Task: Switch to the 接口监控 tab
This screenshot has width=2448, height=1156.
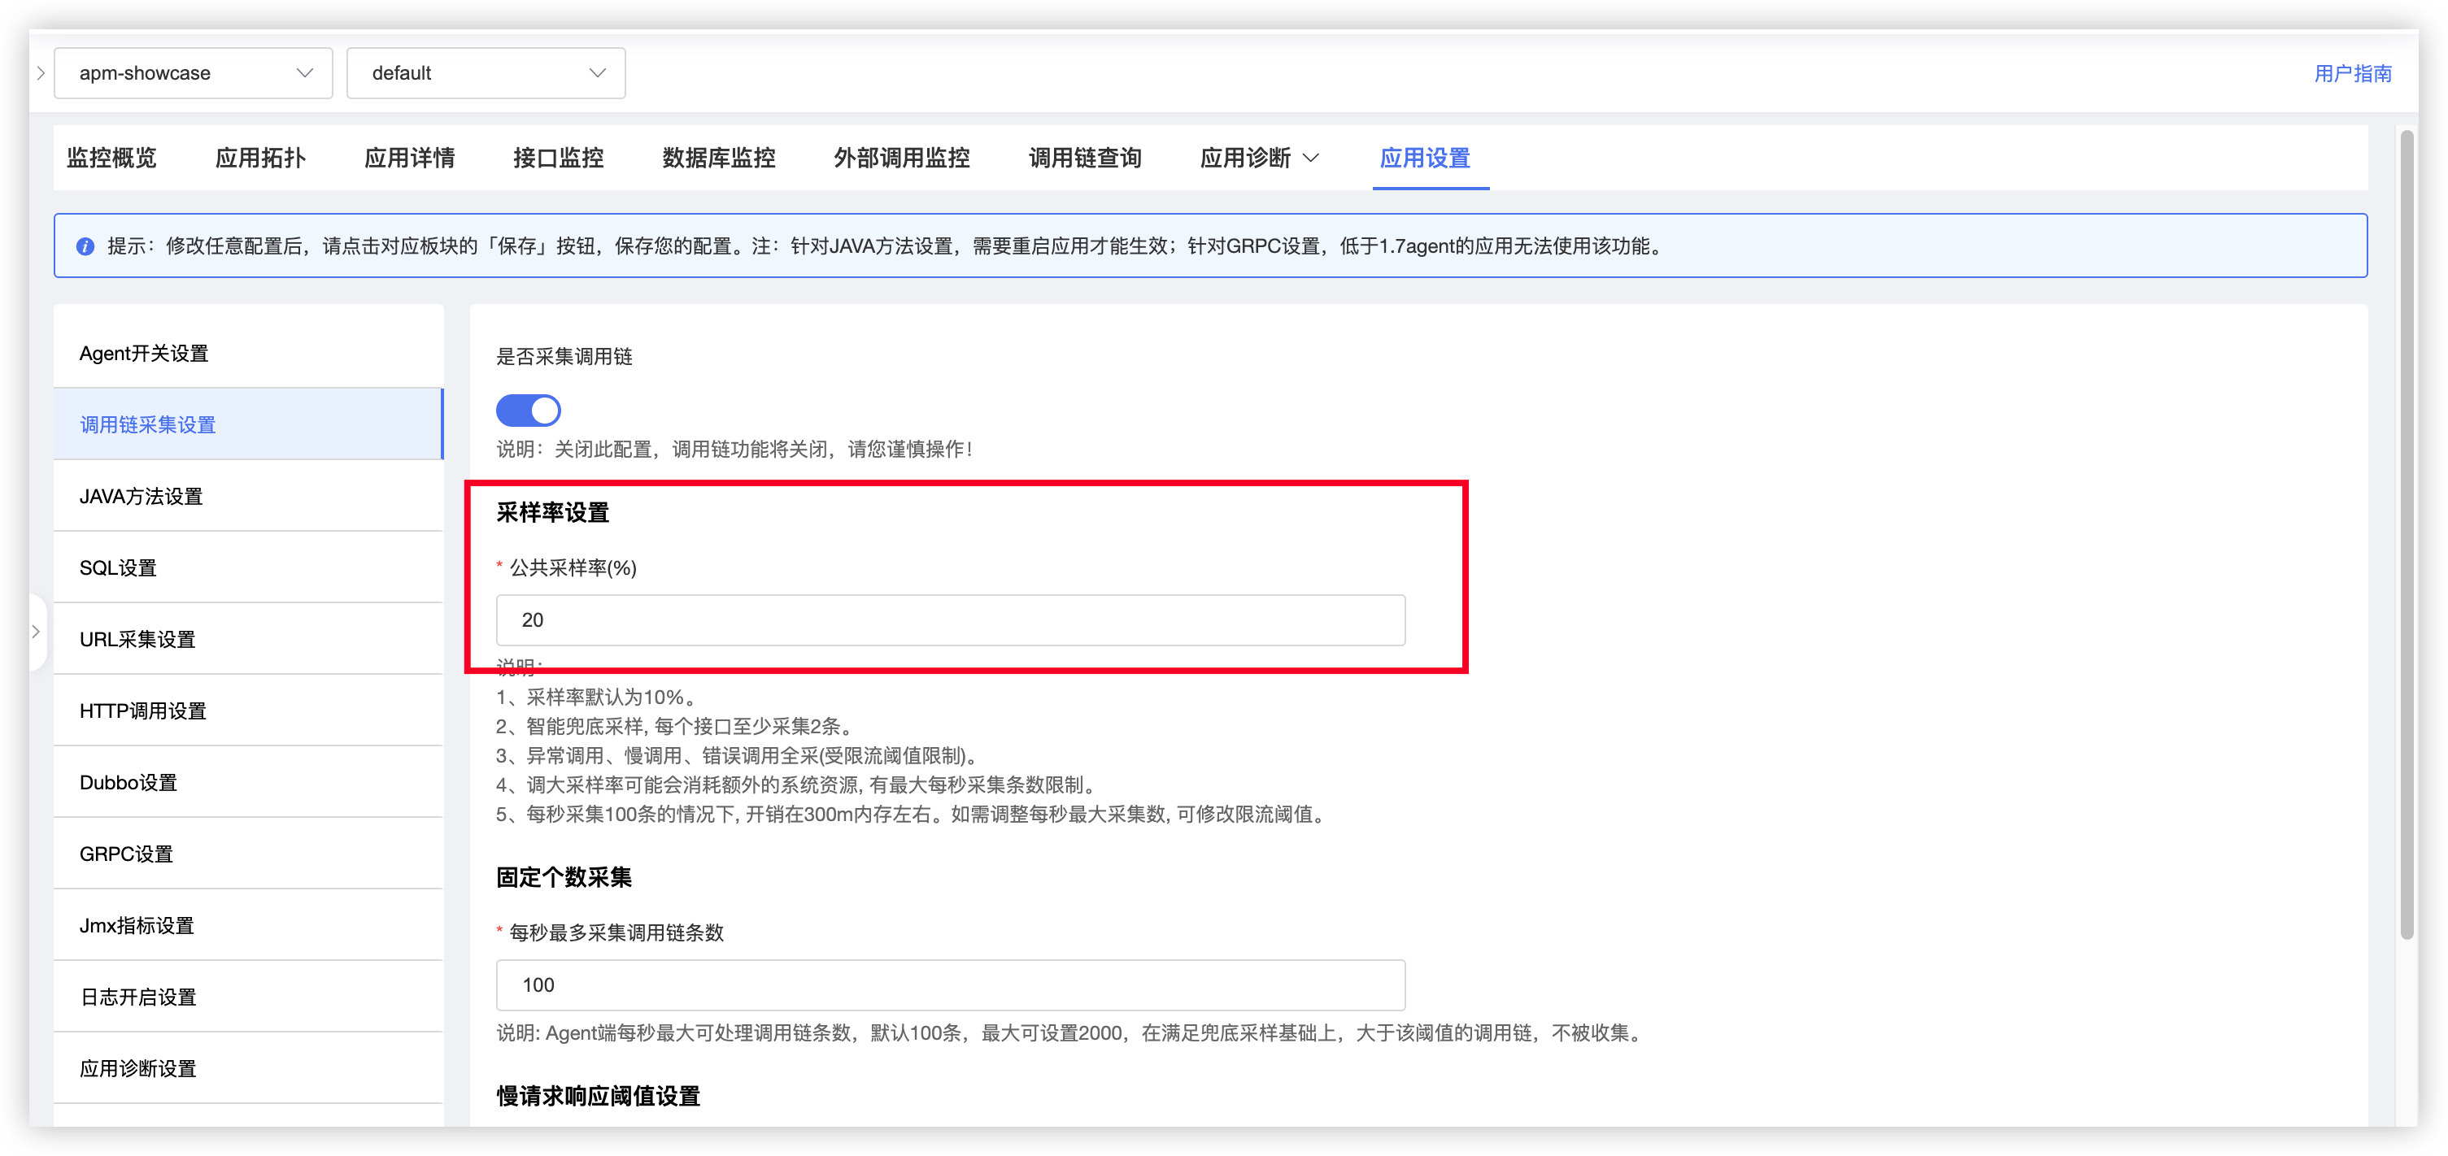Action: [559, 158]
